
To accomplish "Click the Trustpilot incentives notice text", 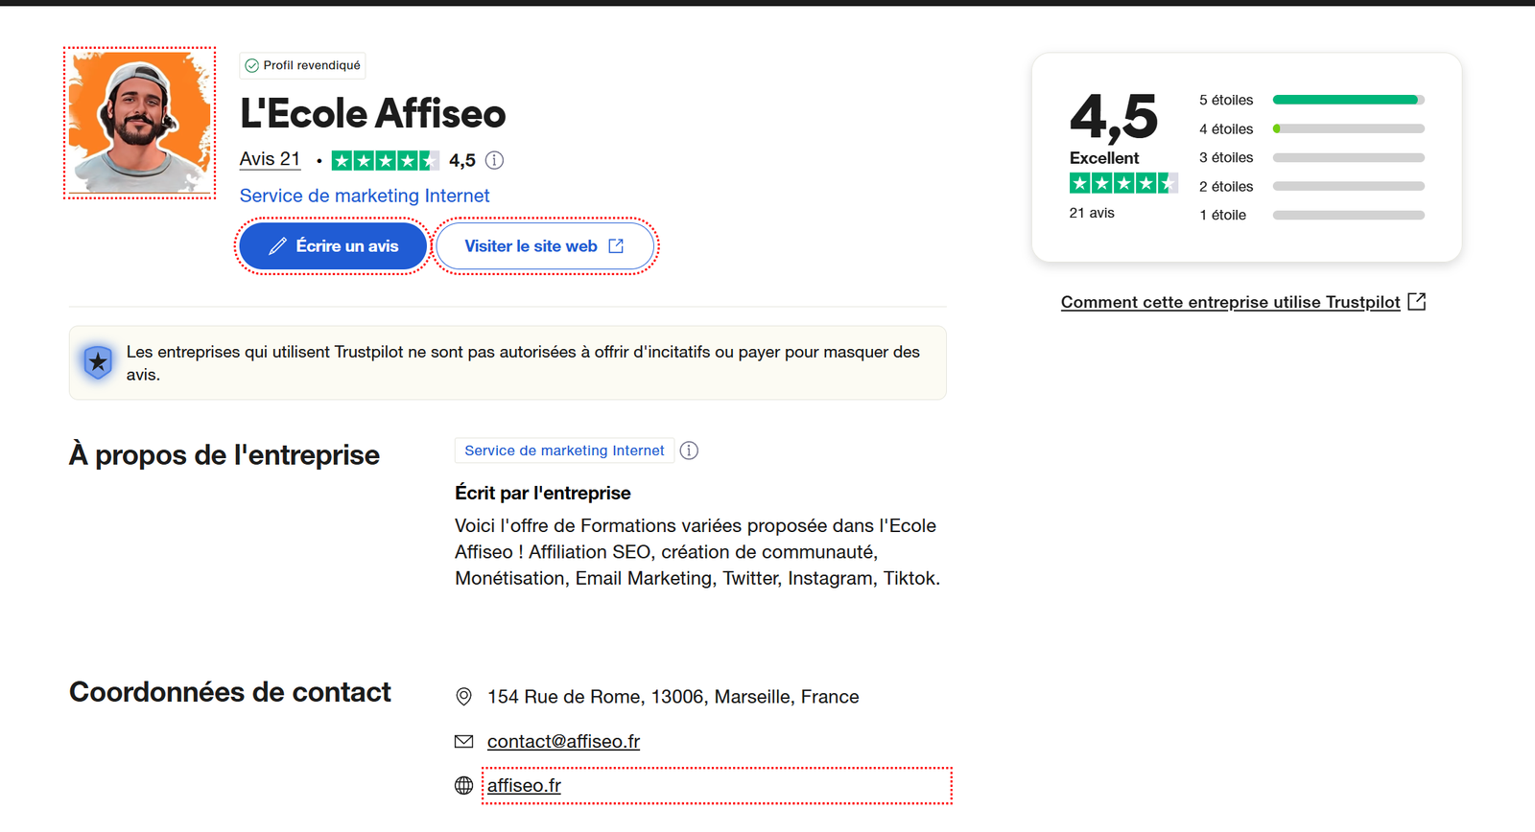I will pyautogui.click(x=523, y=363).
